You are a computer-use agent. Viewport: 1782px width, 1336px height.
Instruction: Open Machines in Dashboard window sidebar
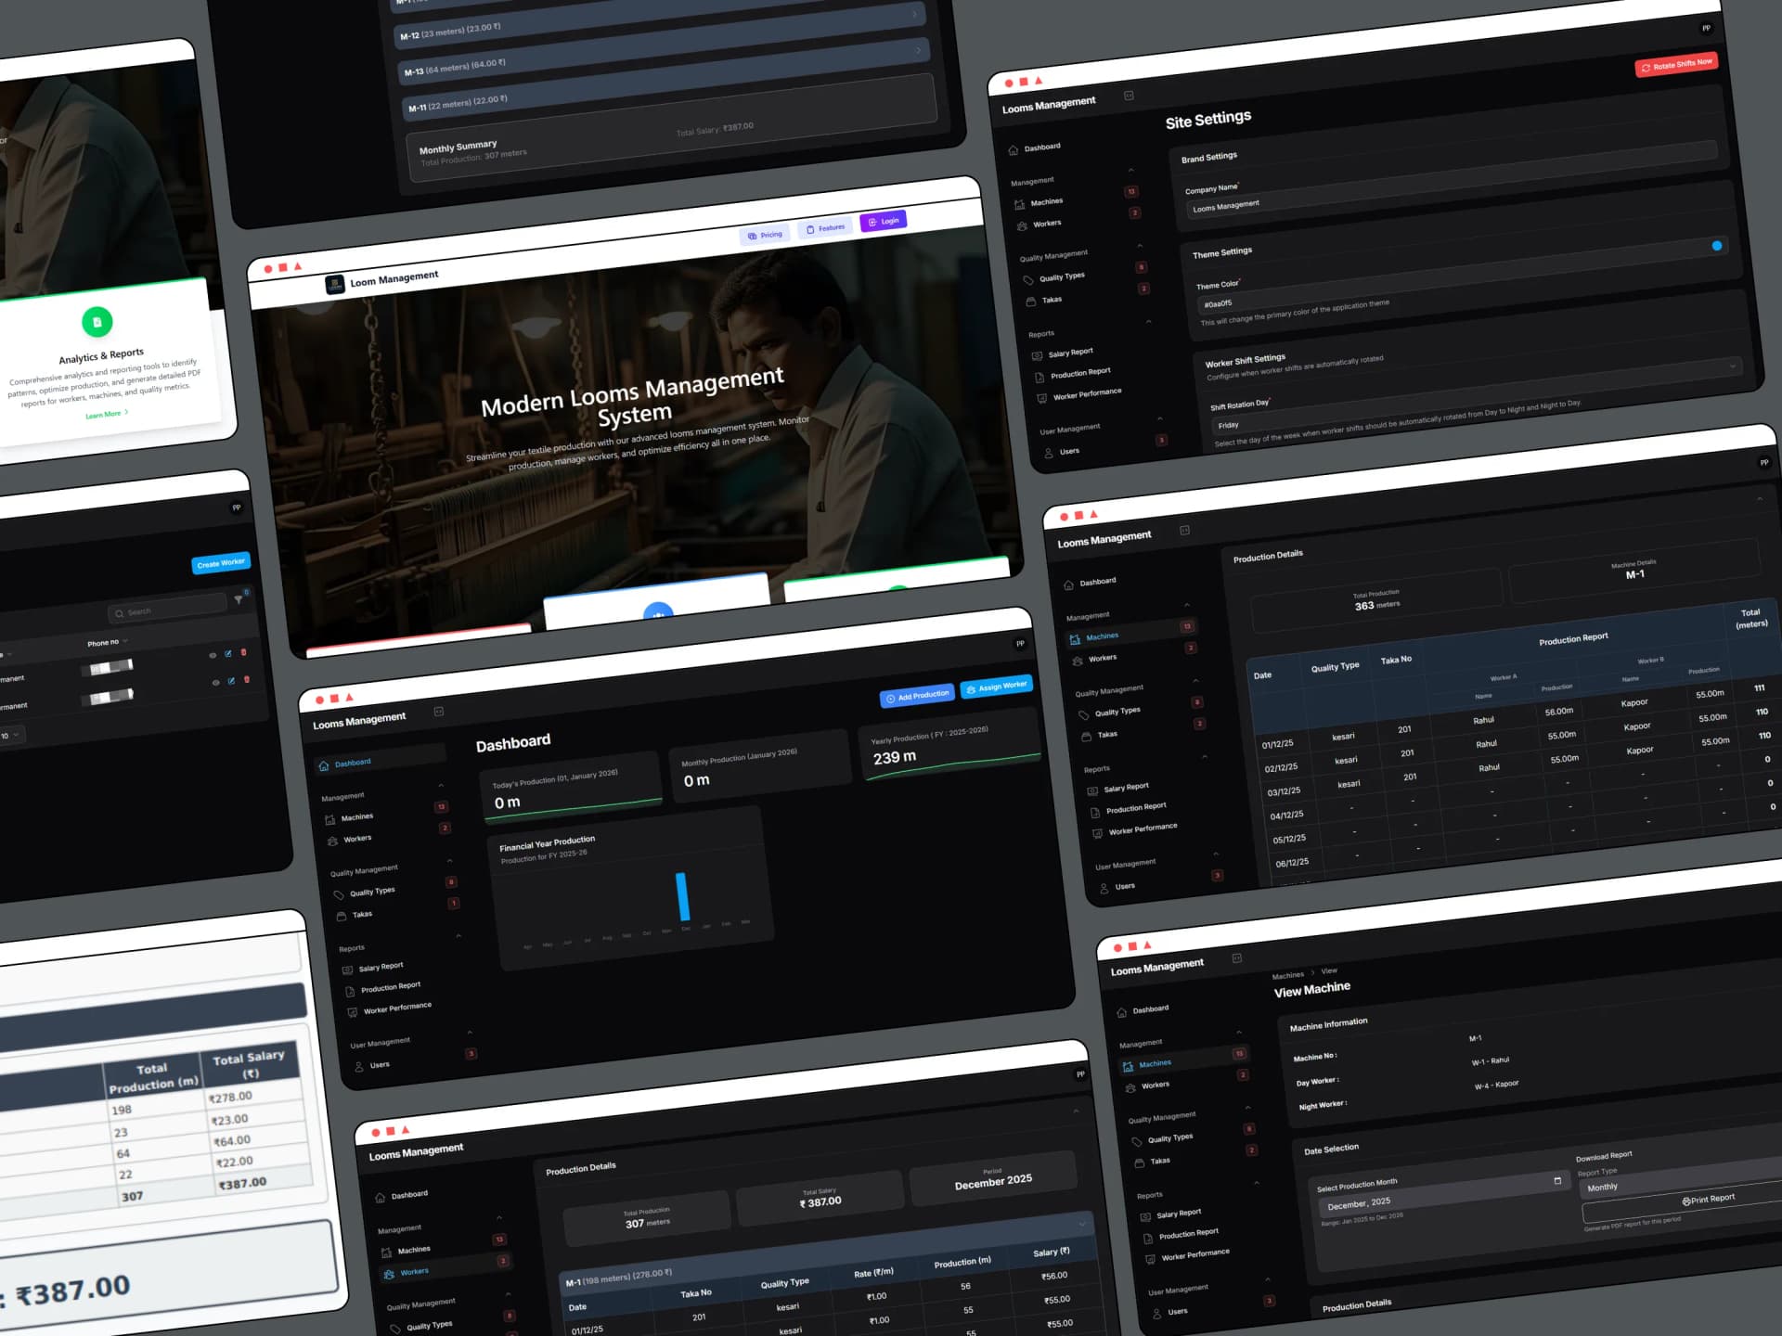(x=356, y=817)
